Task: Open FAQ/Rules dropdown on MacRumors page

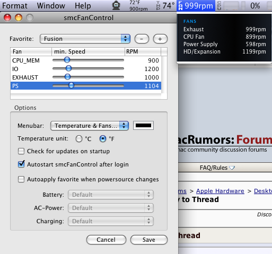Action: (217, 168)
